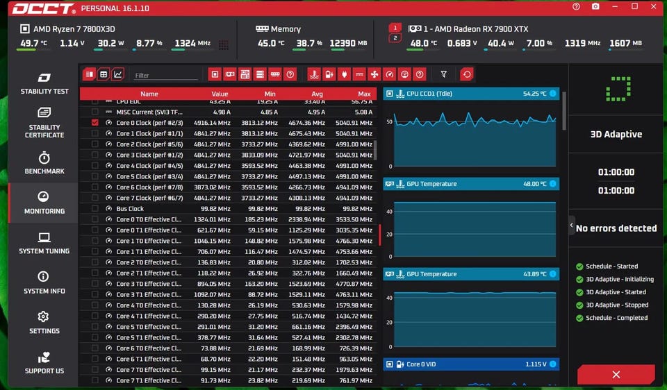Toggle GPU sensors hardware filter

(x=230, y=74)
